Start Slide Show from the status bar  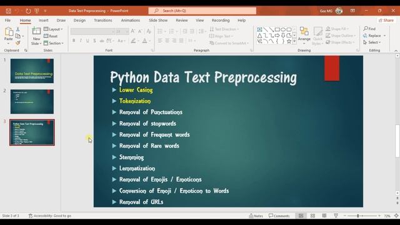click(336, 216)
